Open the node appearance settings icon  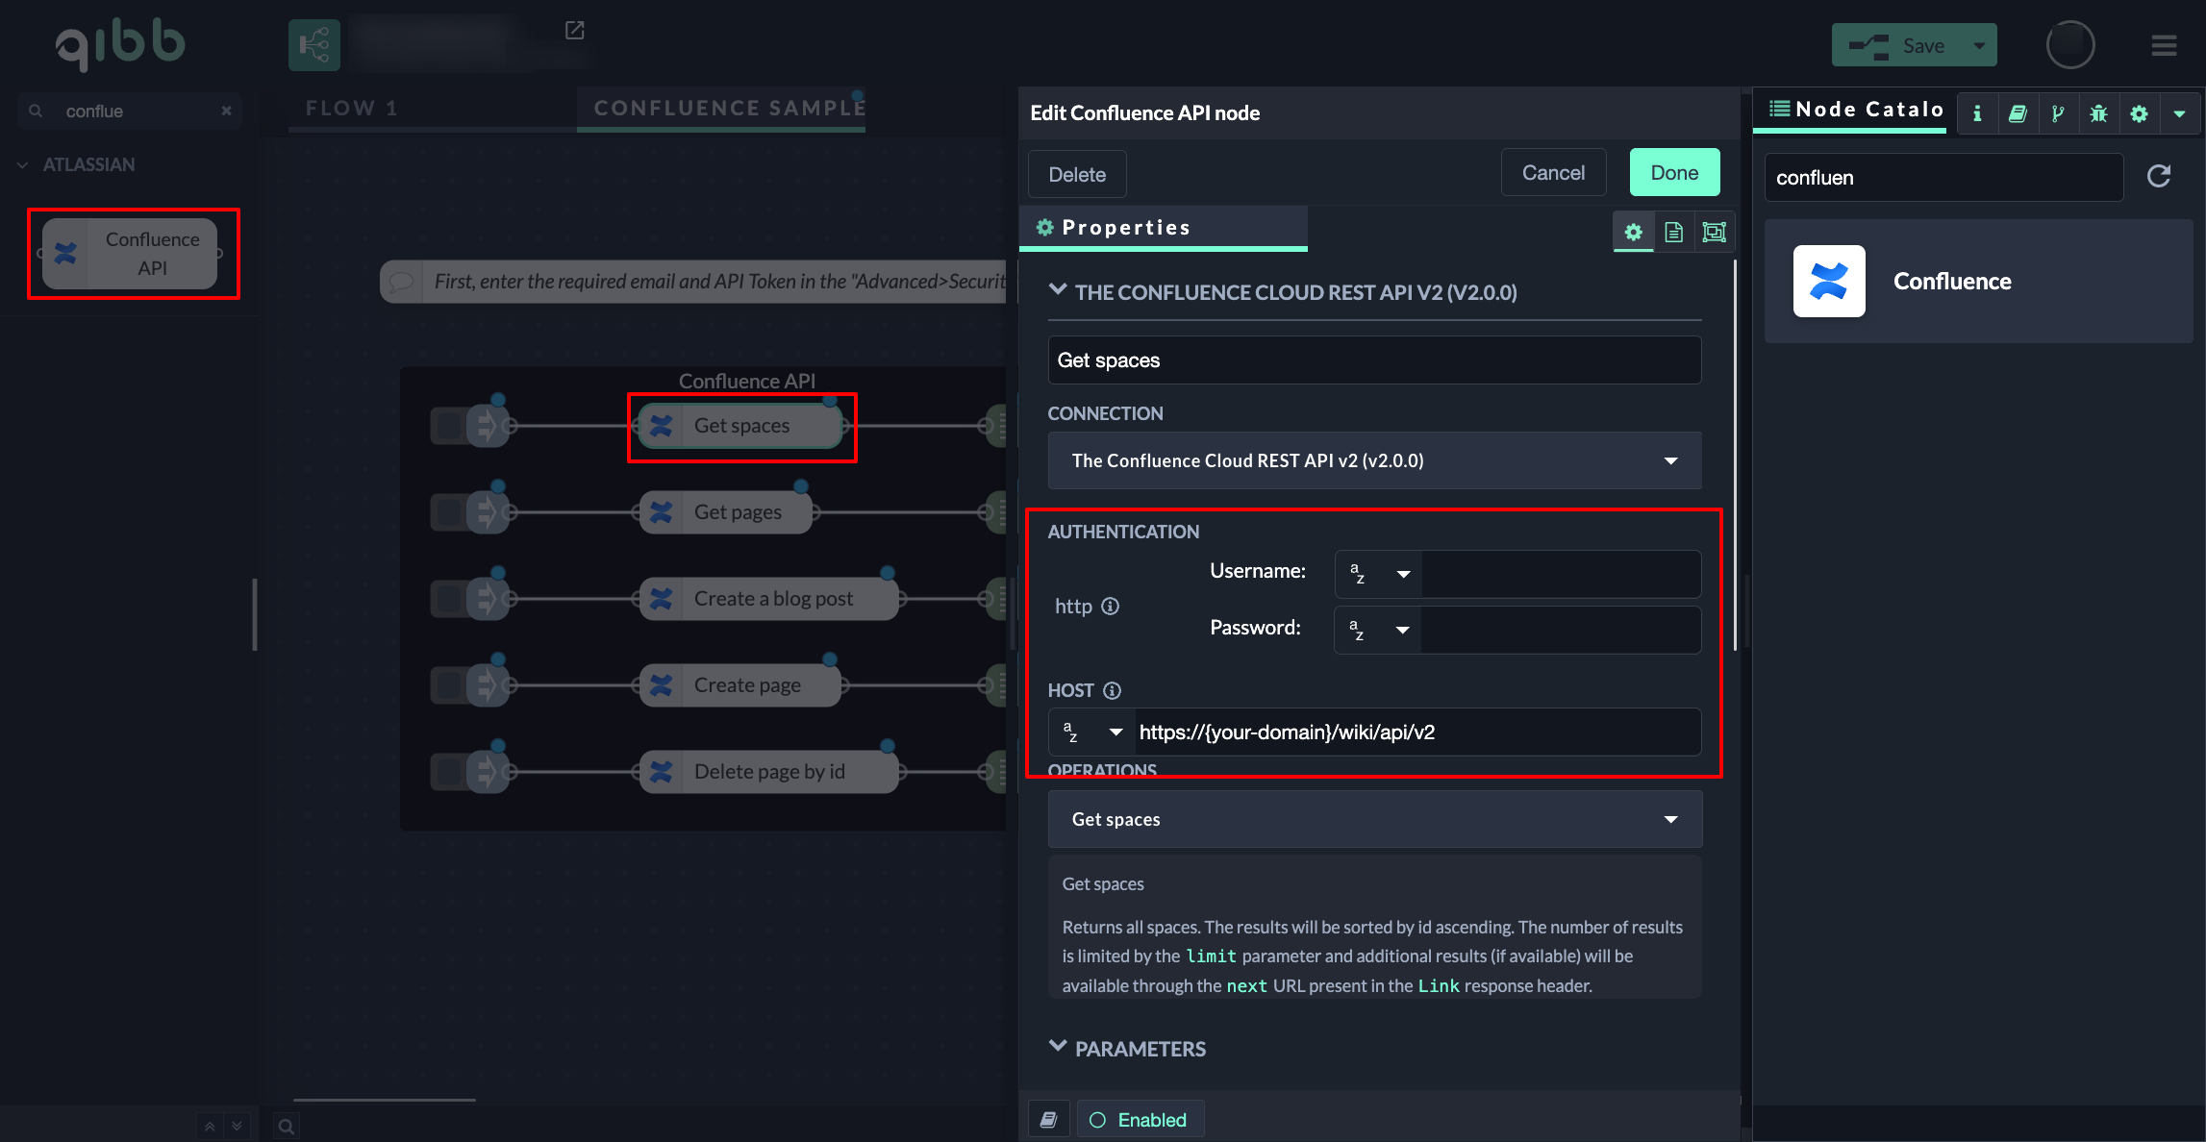(x=1714, y=232)
